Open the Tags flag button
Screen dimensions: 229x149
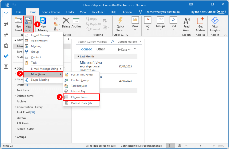coord(148,24)
